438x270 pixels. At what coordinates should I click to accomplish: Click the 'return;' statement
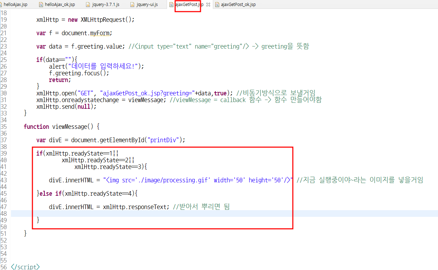[x=60, y=80]
